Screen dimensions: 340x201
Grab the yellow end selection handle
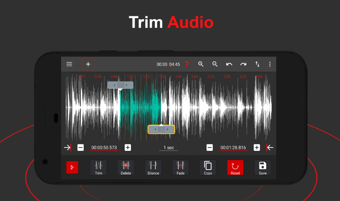[x=161, y=129]
